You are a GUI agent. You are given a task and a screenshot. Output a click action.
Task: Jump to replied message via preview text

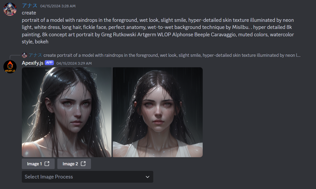coord(172,55)
